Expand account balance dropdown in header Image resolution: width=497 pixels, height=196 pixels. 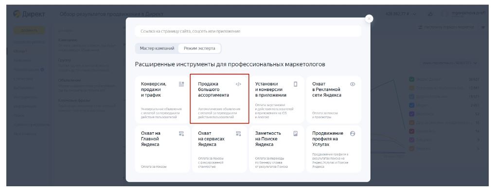401,14
